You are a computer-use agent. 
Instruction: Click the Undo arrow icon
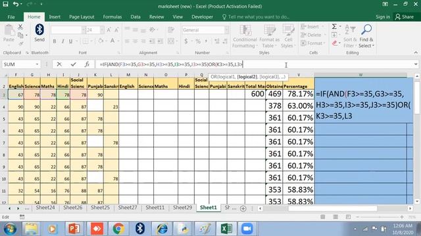(16, 4)
